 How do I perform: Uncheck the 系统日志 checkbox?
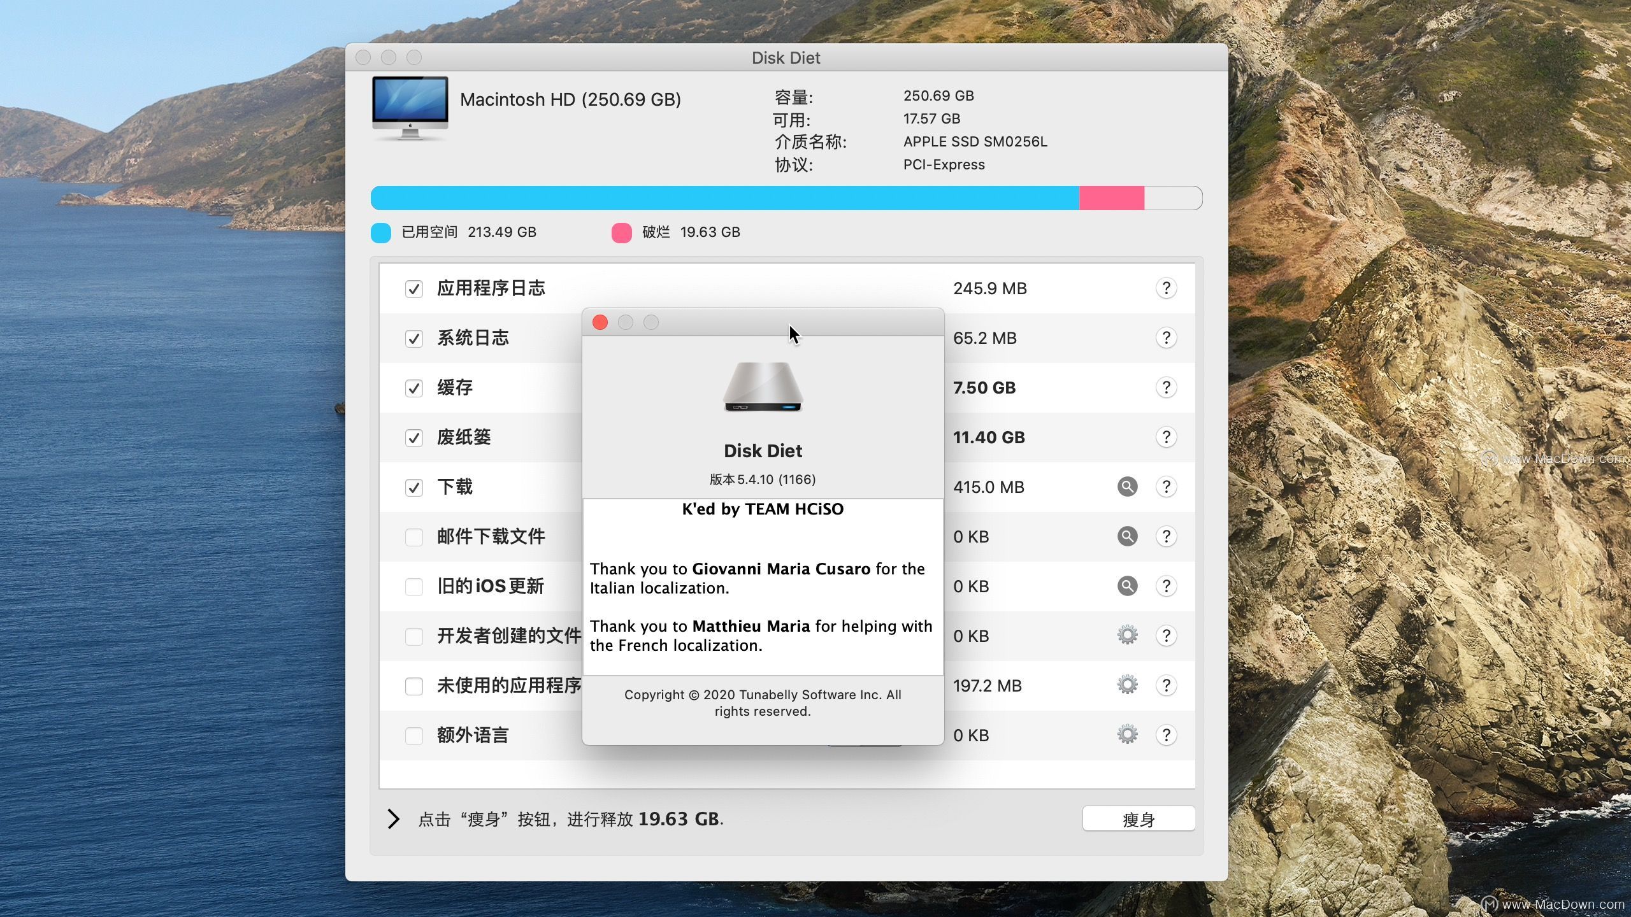tap(414, 339)
